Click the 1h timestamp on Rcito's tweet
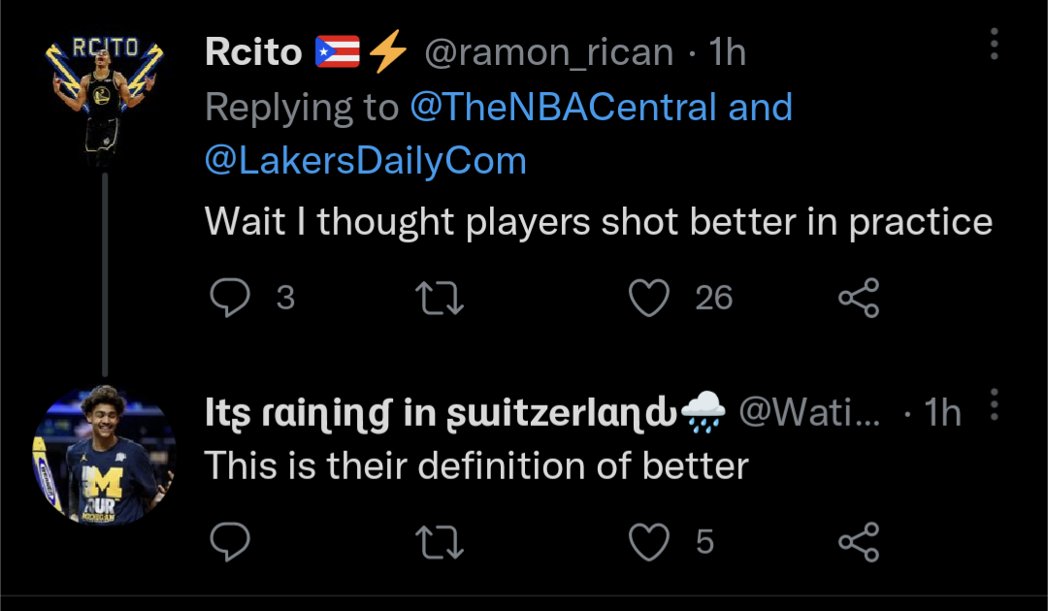1048x611 pixels. pos(727,53)
